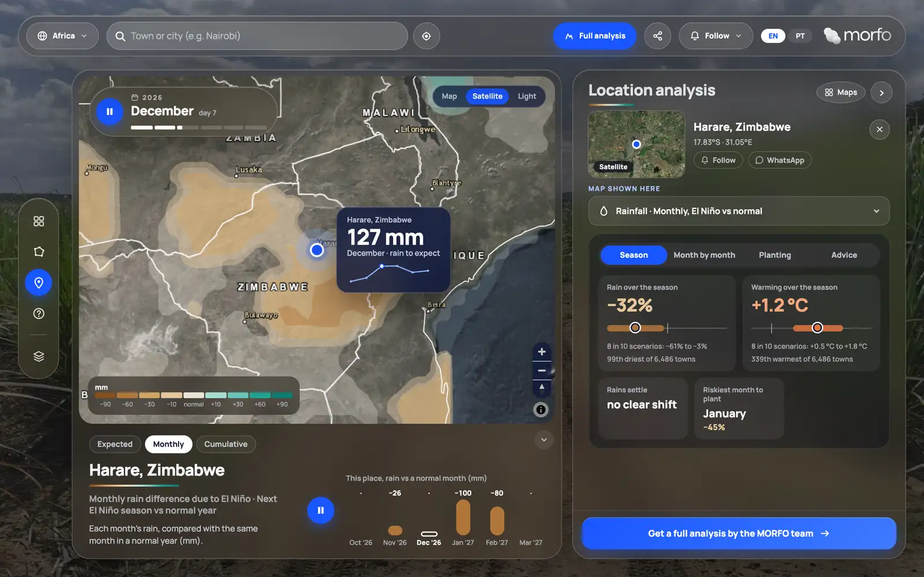This screenshot has height=577, width=924.
Task: Open the map info icon
Action: click(x=541, y=410)
